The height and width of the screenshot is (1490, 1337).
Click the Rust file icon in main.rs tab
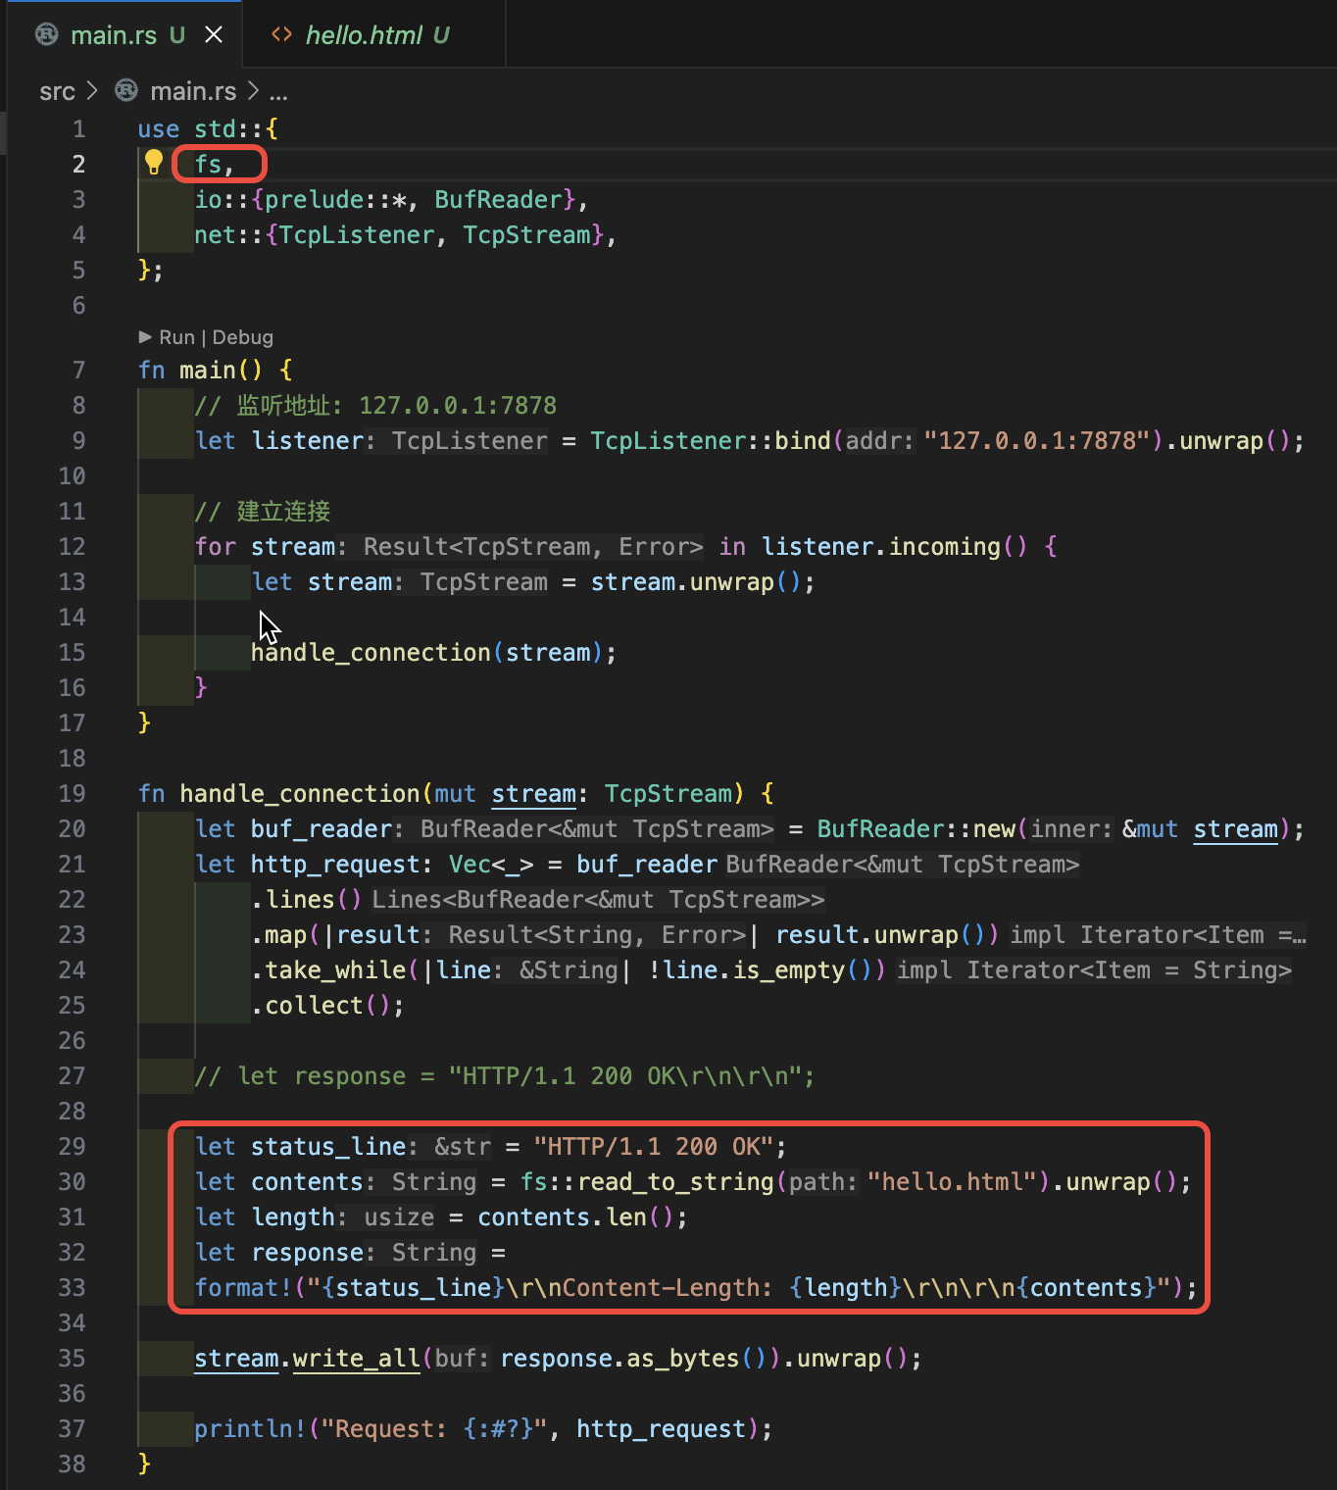(x=47, y=35)
